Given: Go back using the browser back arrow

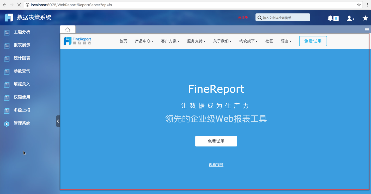Looking at the screenshot, I should [4, 5].
